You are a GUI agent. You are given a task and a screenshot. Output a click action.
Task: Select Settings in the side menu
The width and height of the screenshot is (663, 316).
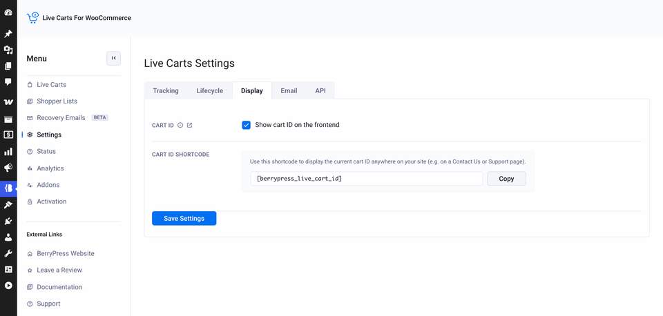click(49, 135)
